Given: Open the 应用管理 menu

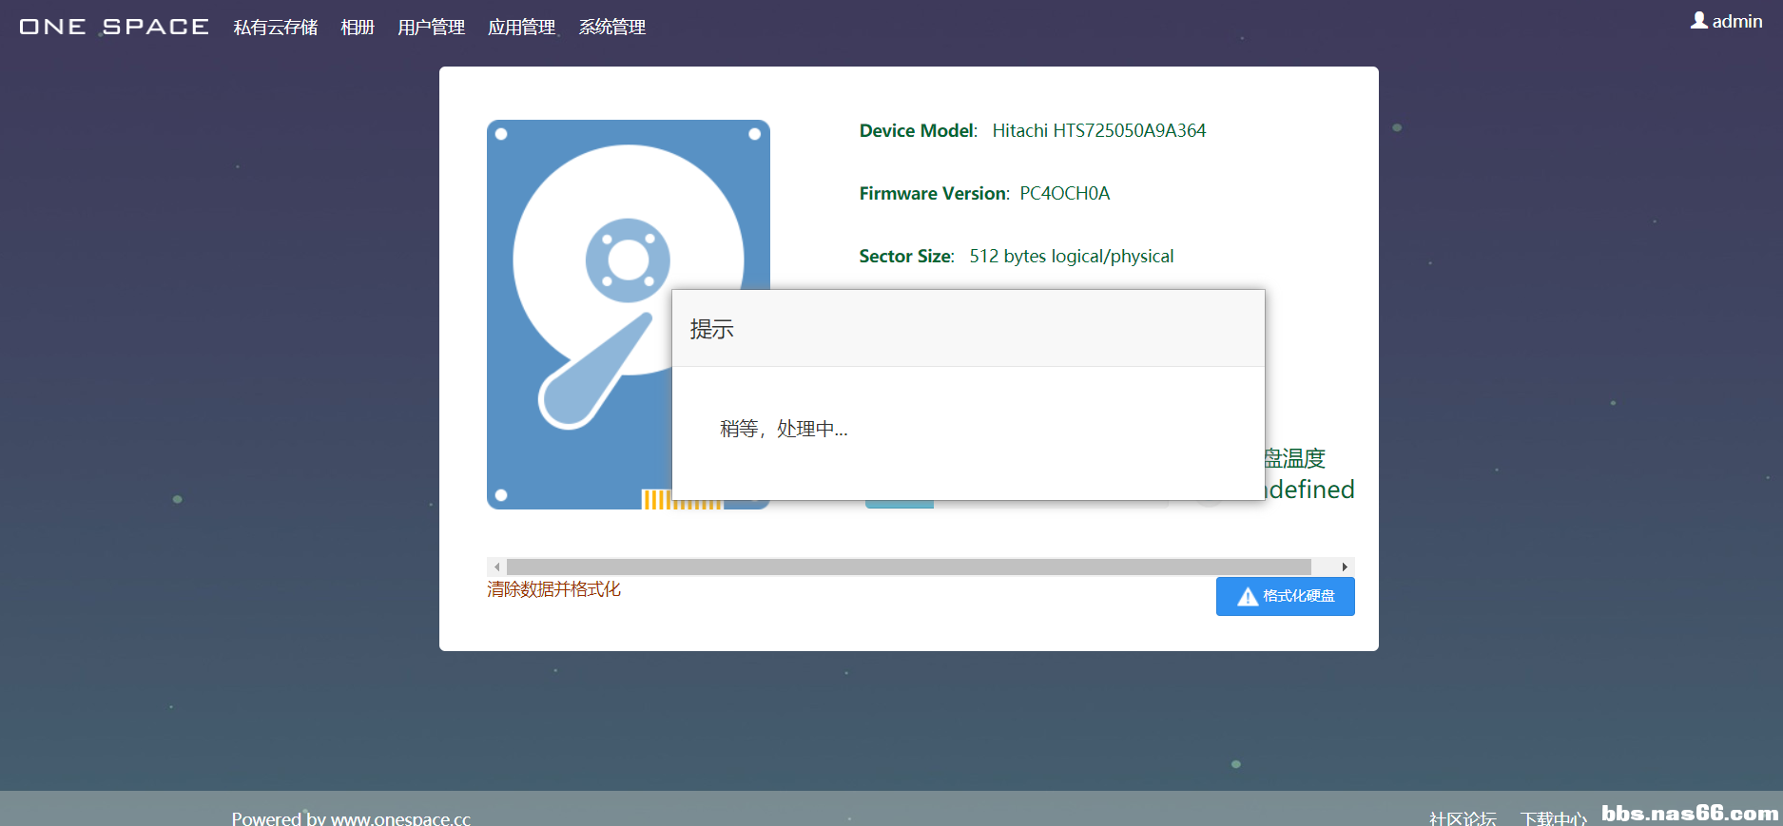Looking at the screenshot, I should click(x=521, y=28).
